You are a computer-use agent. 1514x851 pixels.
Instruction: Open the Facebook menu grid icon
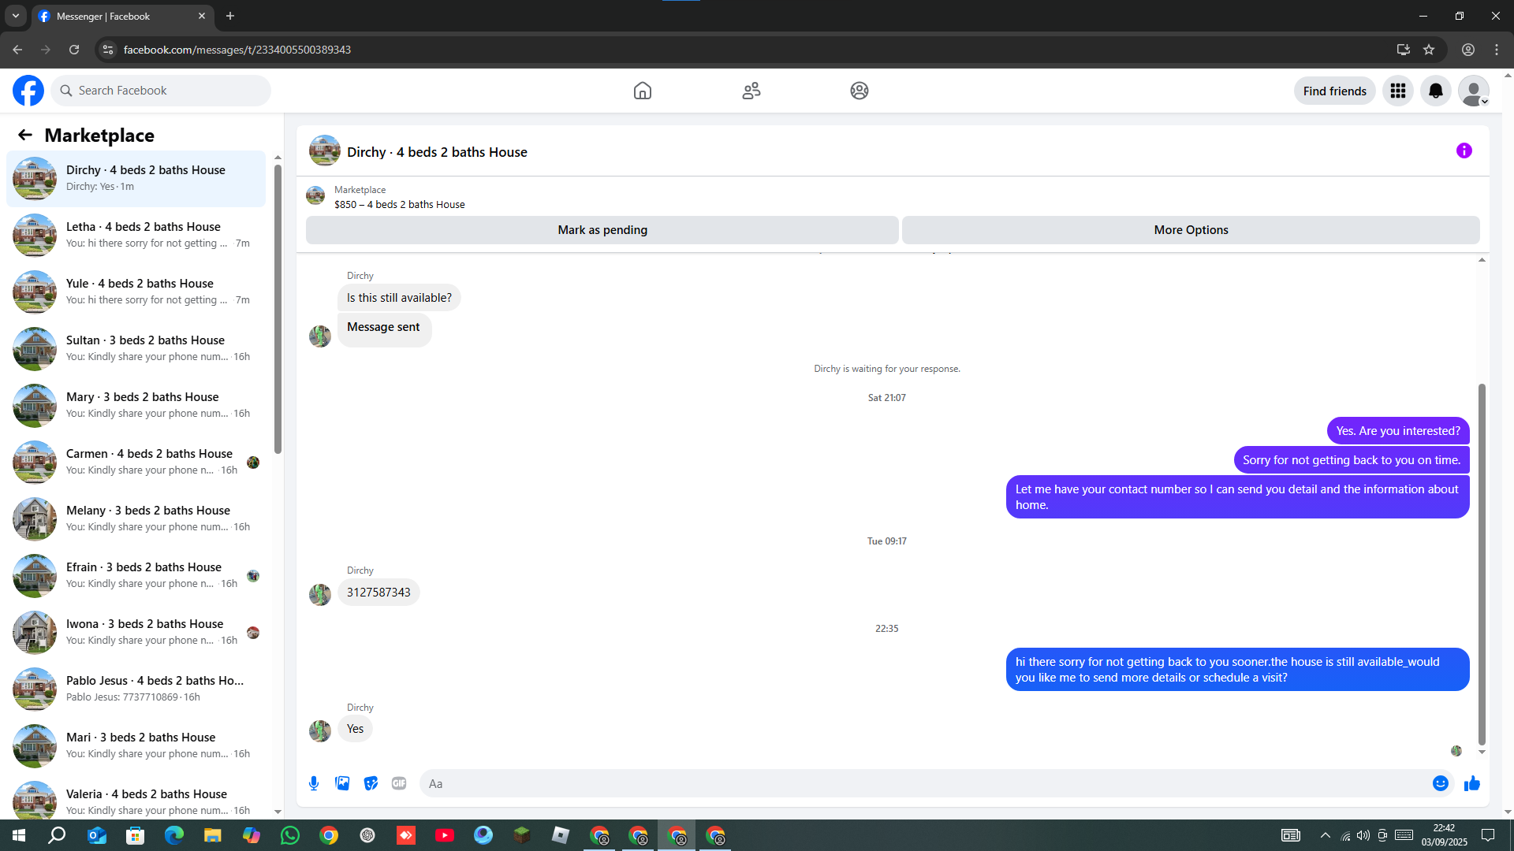pos(1398,91)
